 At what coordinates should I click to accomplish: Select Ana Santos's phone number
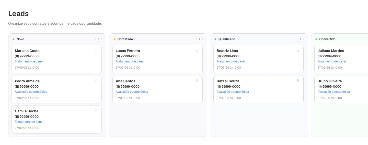point(128,87)
